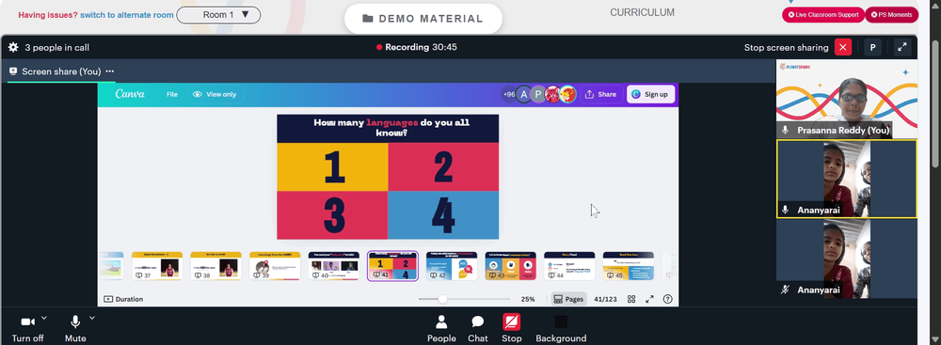Select slide thumbnail 43
The image size is (941, 345).
click(x=510, y=266)
